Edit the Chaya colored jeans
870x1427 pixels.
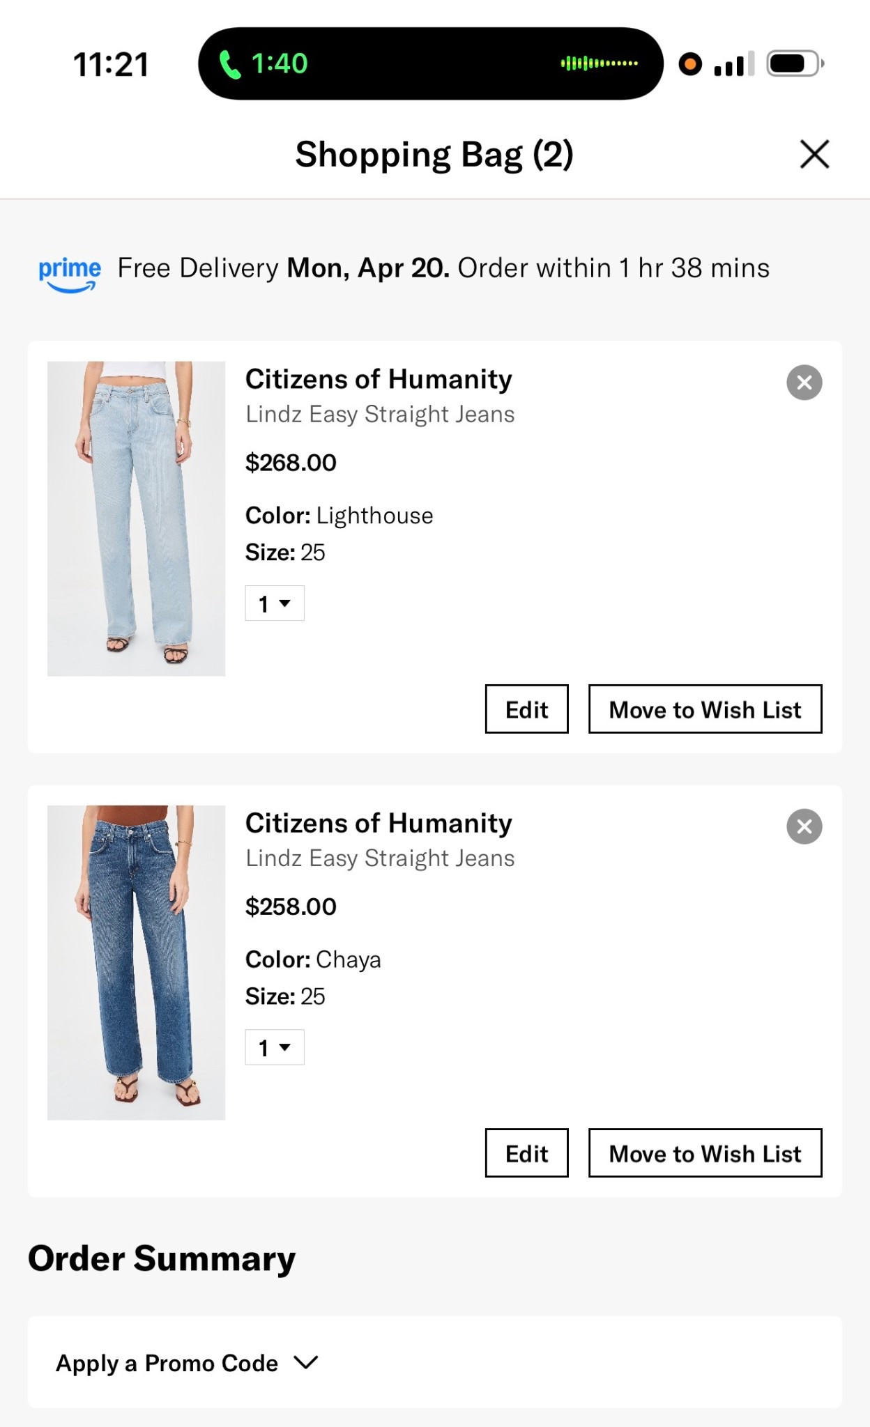coord(526,1153)
